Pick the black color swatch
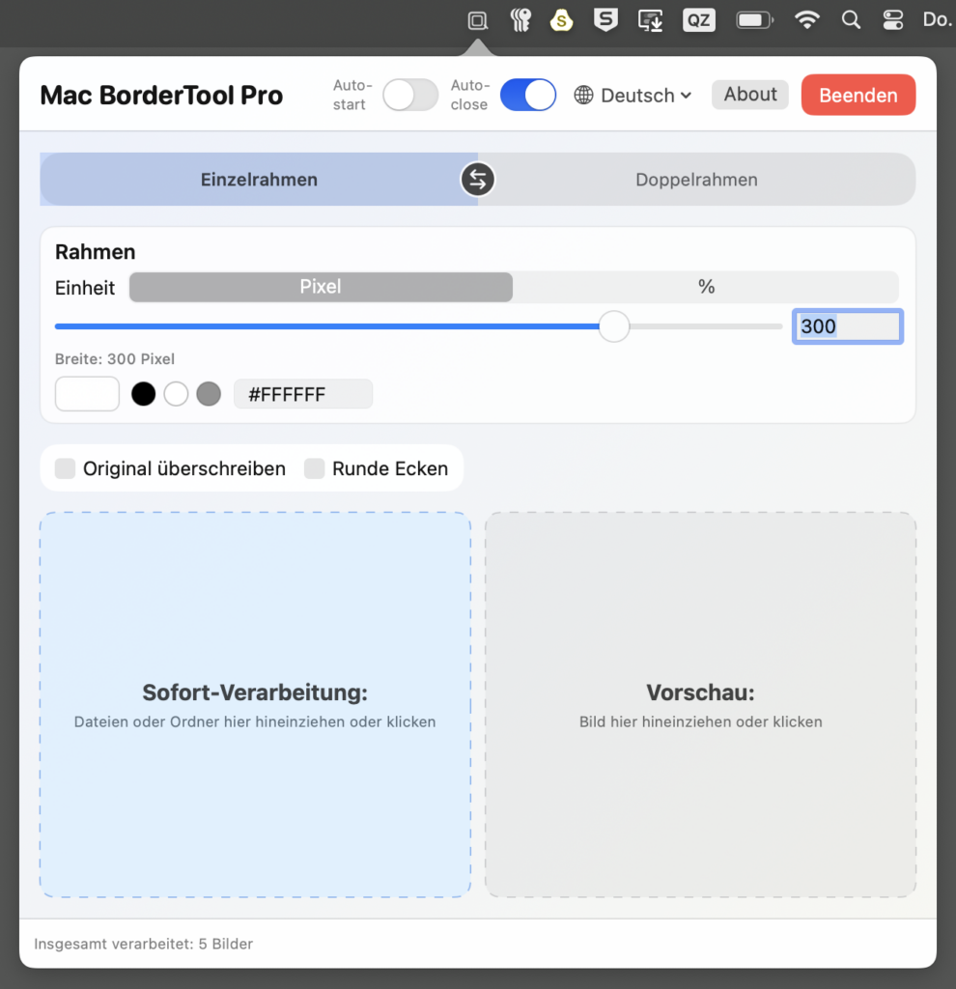956x989 pixels. (144, 394)
